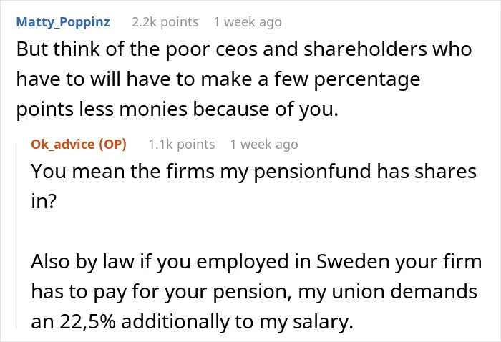Click the line 'You mean the firms my pensionfund'

tap(253, 171)
